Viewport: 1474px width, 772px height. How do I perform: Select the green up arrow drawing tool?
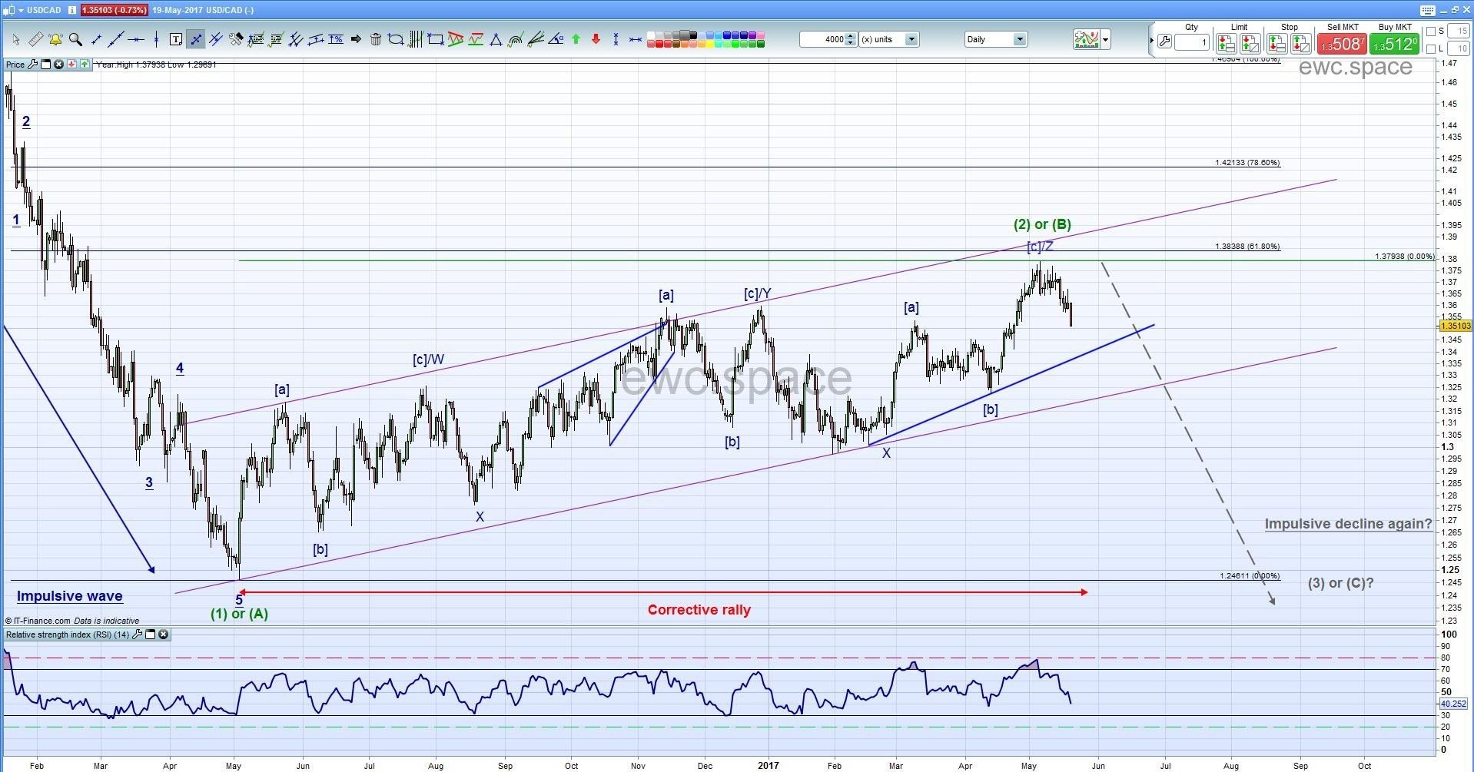tap(576, 40)
